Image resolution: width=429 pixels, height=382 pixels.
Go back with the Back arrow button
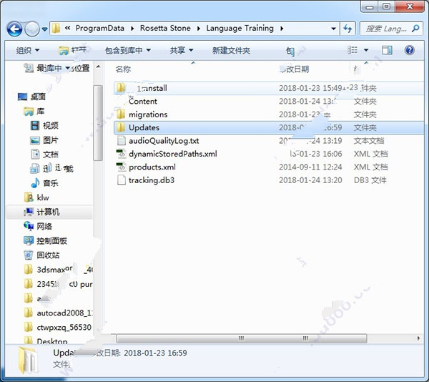[14, 29]
